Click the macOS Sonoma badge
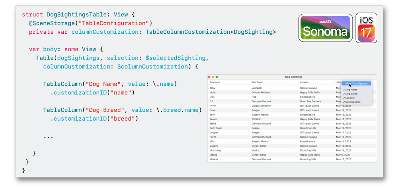 point(325,28)
